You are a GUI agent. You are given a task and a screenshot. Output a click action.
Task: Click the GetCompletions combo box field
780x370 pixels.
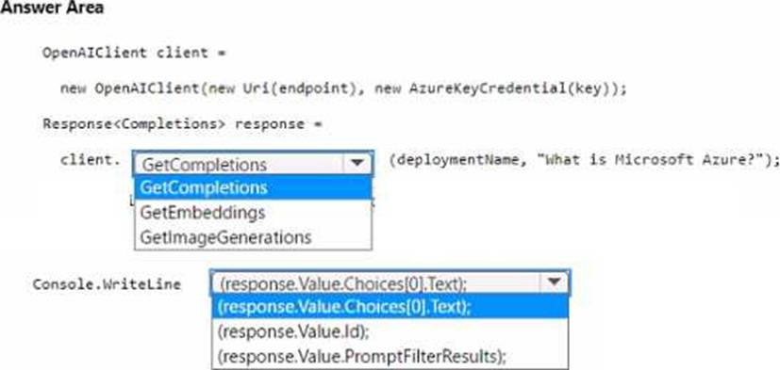[253, 164]
